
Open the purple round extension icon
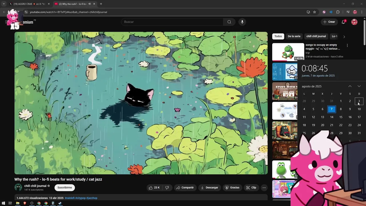tap(324, 12)
